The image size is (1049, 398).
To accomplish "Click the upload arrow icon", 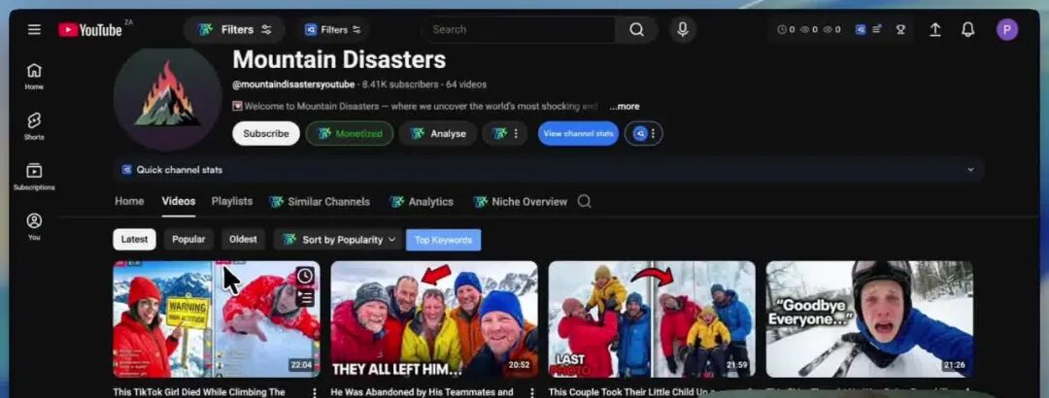I will click(934, 29).
